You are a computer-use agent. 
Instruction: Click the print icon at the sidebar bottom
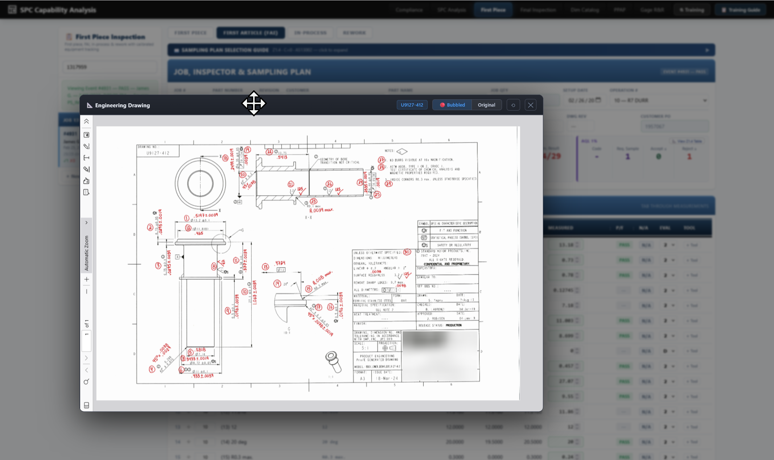tap(86, 405)
